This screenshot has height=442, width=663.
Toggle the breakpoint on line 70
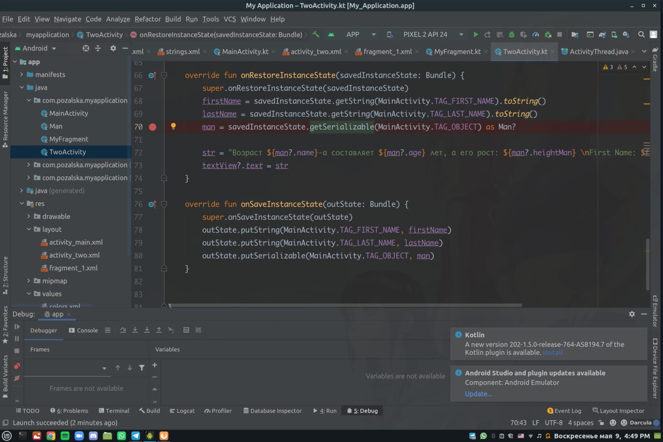tap(152, 127)
